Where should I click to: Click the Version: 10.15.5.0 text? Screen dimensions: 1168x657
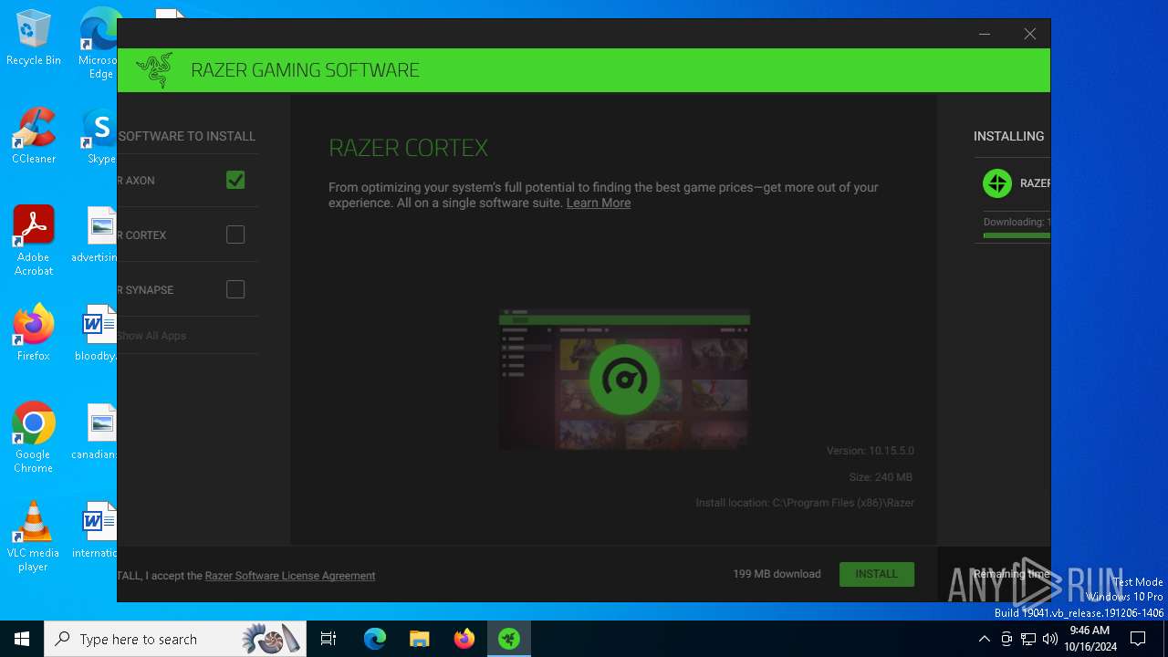tap(871, 451)
